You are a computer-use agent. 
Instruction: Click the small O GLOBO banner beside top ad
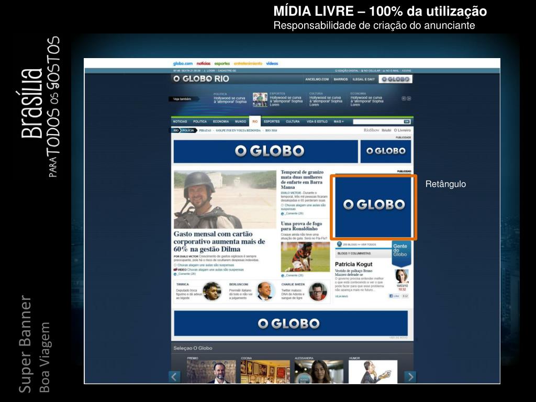(386, 151)
